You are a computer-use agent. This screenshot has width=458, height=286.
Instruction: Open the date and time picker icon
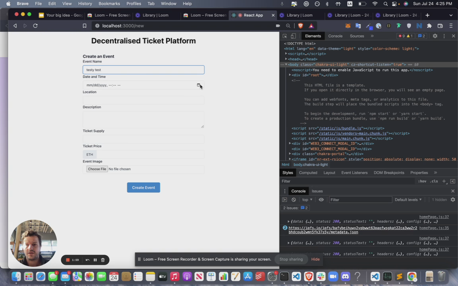(x=199, y=85)
